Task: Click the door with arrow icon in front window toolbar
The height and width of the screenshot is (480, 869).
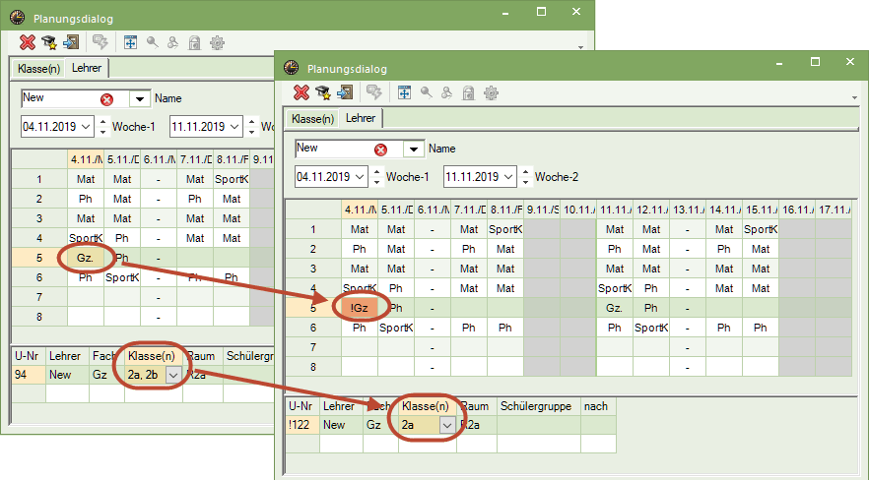Action: [345, 92]
